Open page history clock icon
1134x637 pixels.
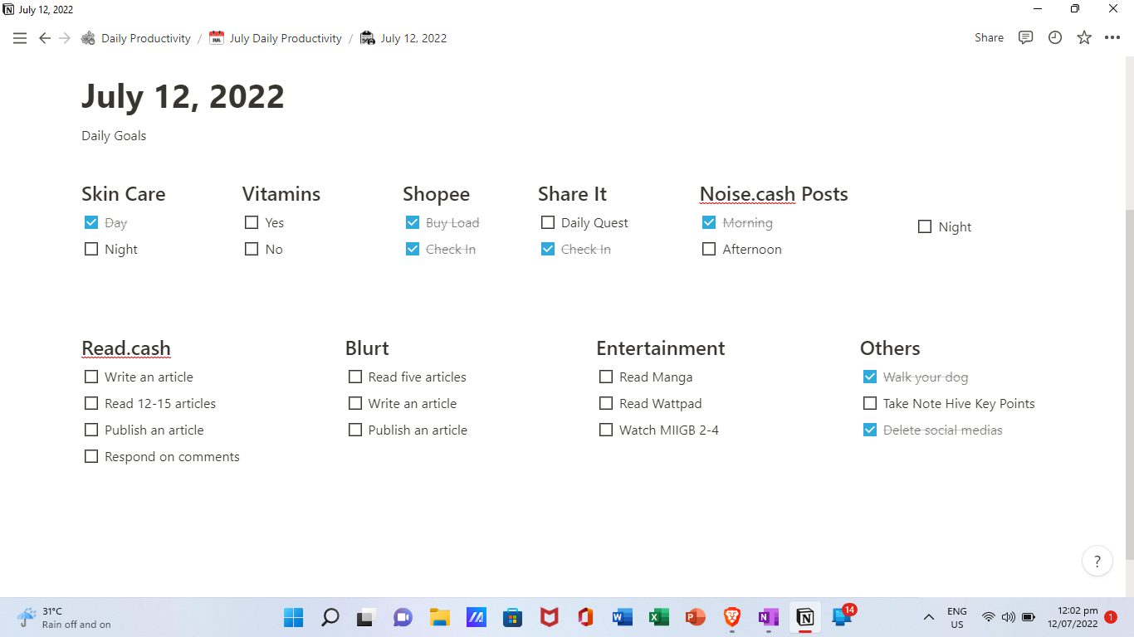pos(1055,38)
